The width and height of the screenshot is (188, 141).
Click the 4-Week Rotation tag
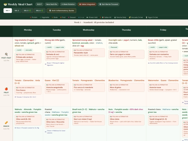(68, 4)
